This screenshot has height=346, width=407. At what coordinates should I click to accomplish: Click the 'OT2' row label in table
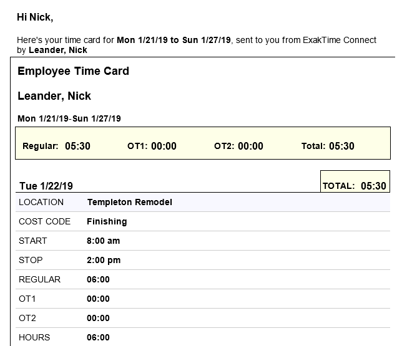(27, 318)
